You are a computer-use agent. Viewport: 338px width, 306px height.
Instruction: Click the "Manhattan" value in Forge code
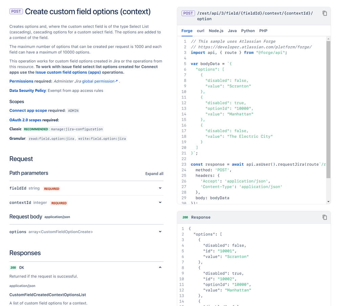click(x=240, y=114)
